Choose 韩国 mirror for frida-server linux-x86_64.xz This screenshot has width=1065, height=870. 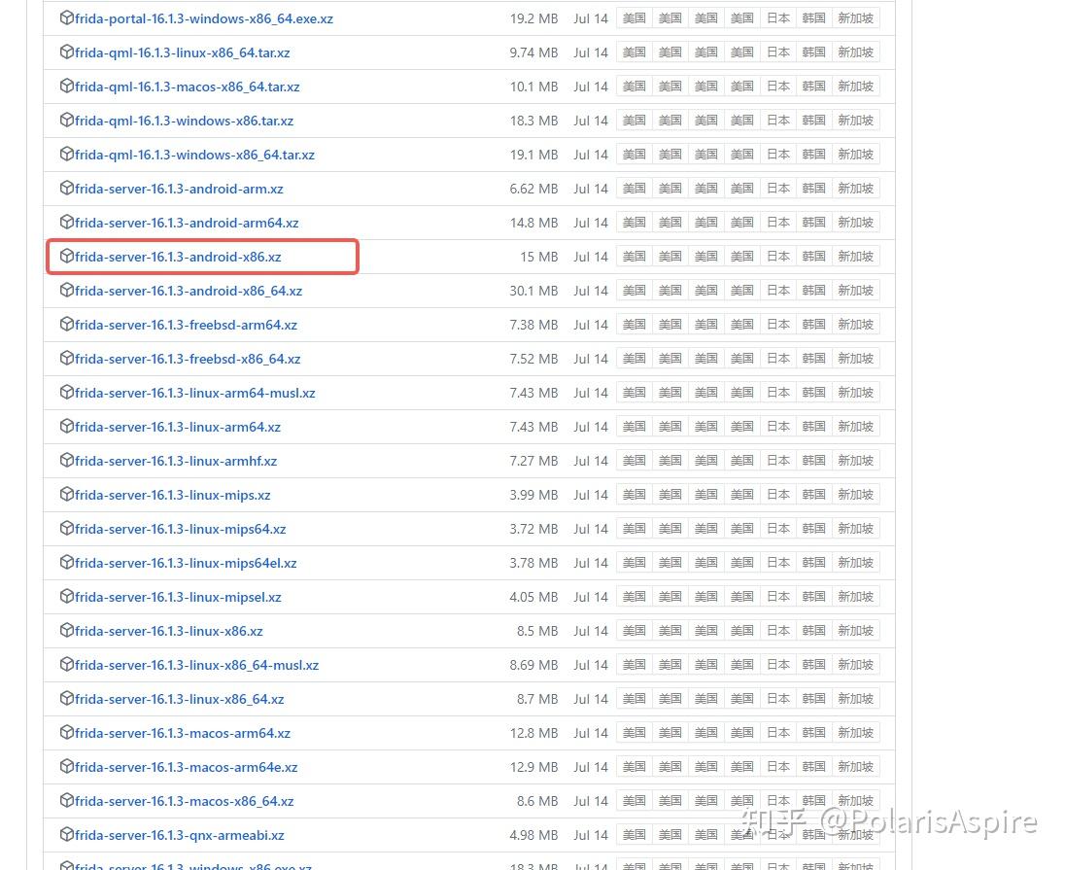tap(813, 698)
